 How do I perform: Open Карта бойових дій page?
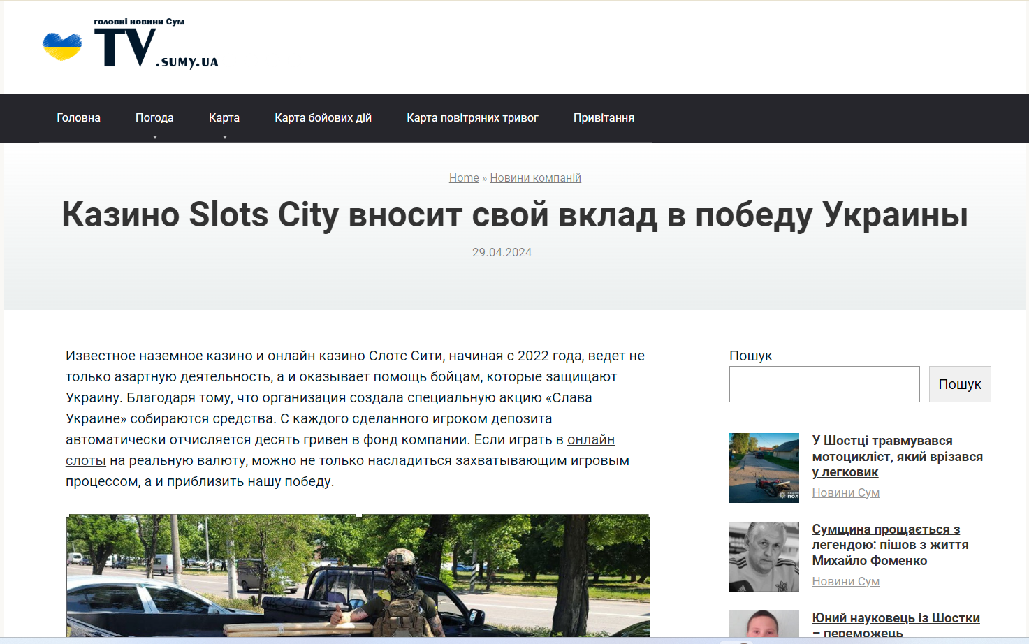(323, 117)
